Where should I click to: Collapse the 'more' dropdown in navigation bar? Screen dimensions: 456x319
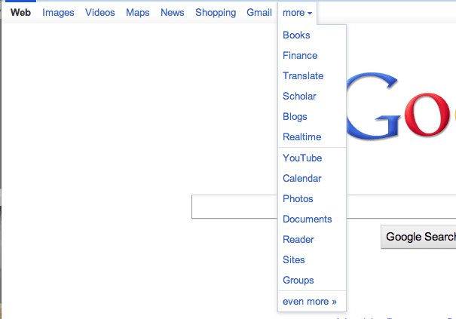tap(297, 13)
